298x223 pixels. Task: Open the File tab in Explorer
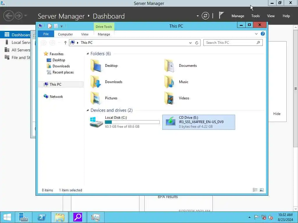(46, 34)
